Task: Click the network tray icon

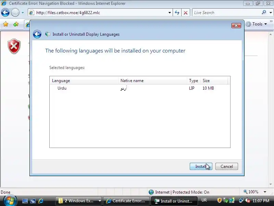Action: [241, 201]
